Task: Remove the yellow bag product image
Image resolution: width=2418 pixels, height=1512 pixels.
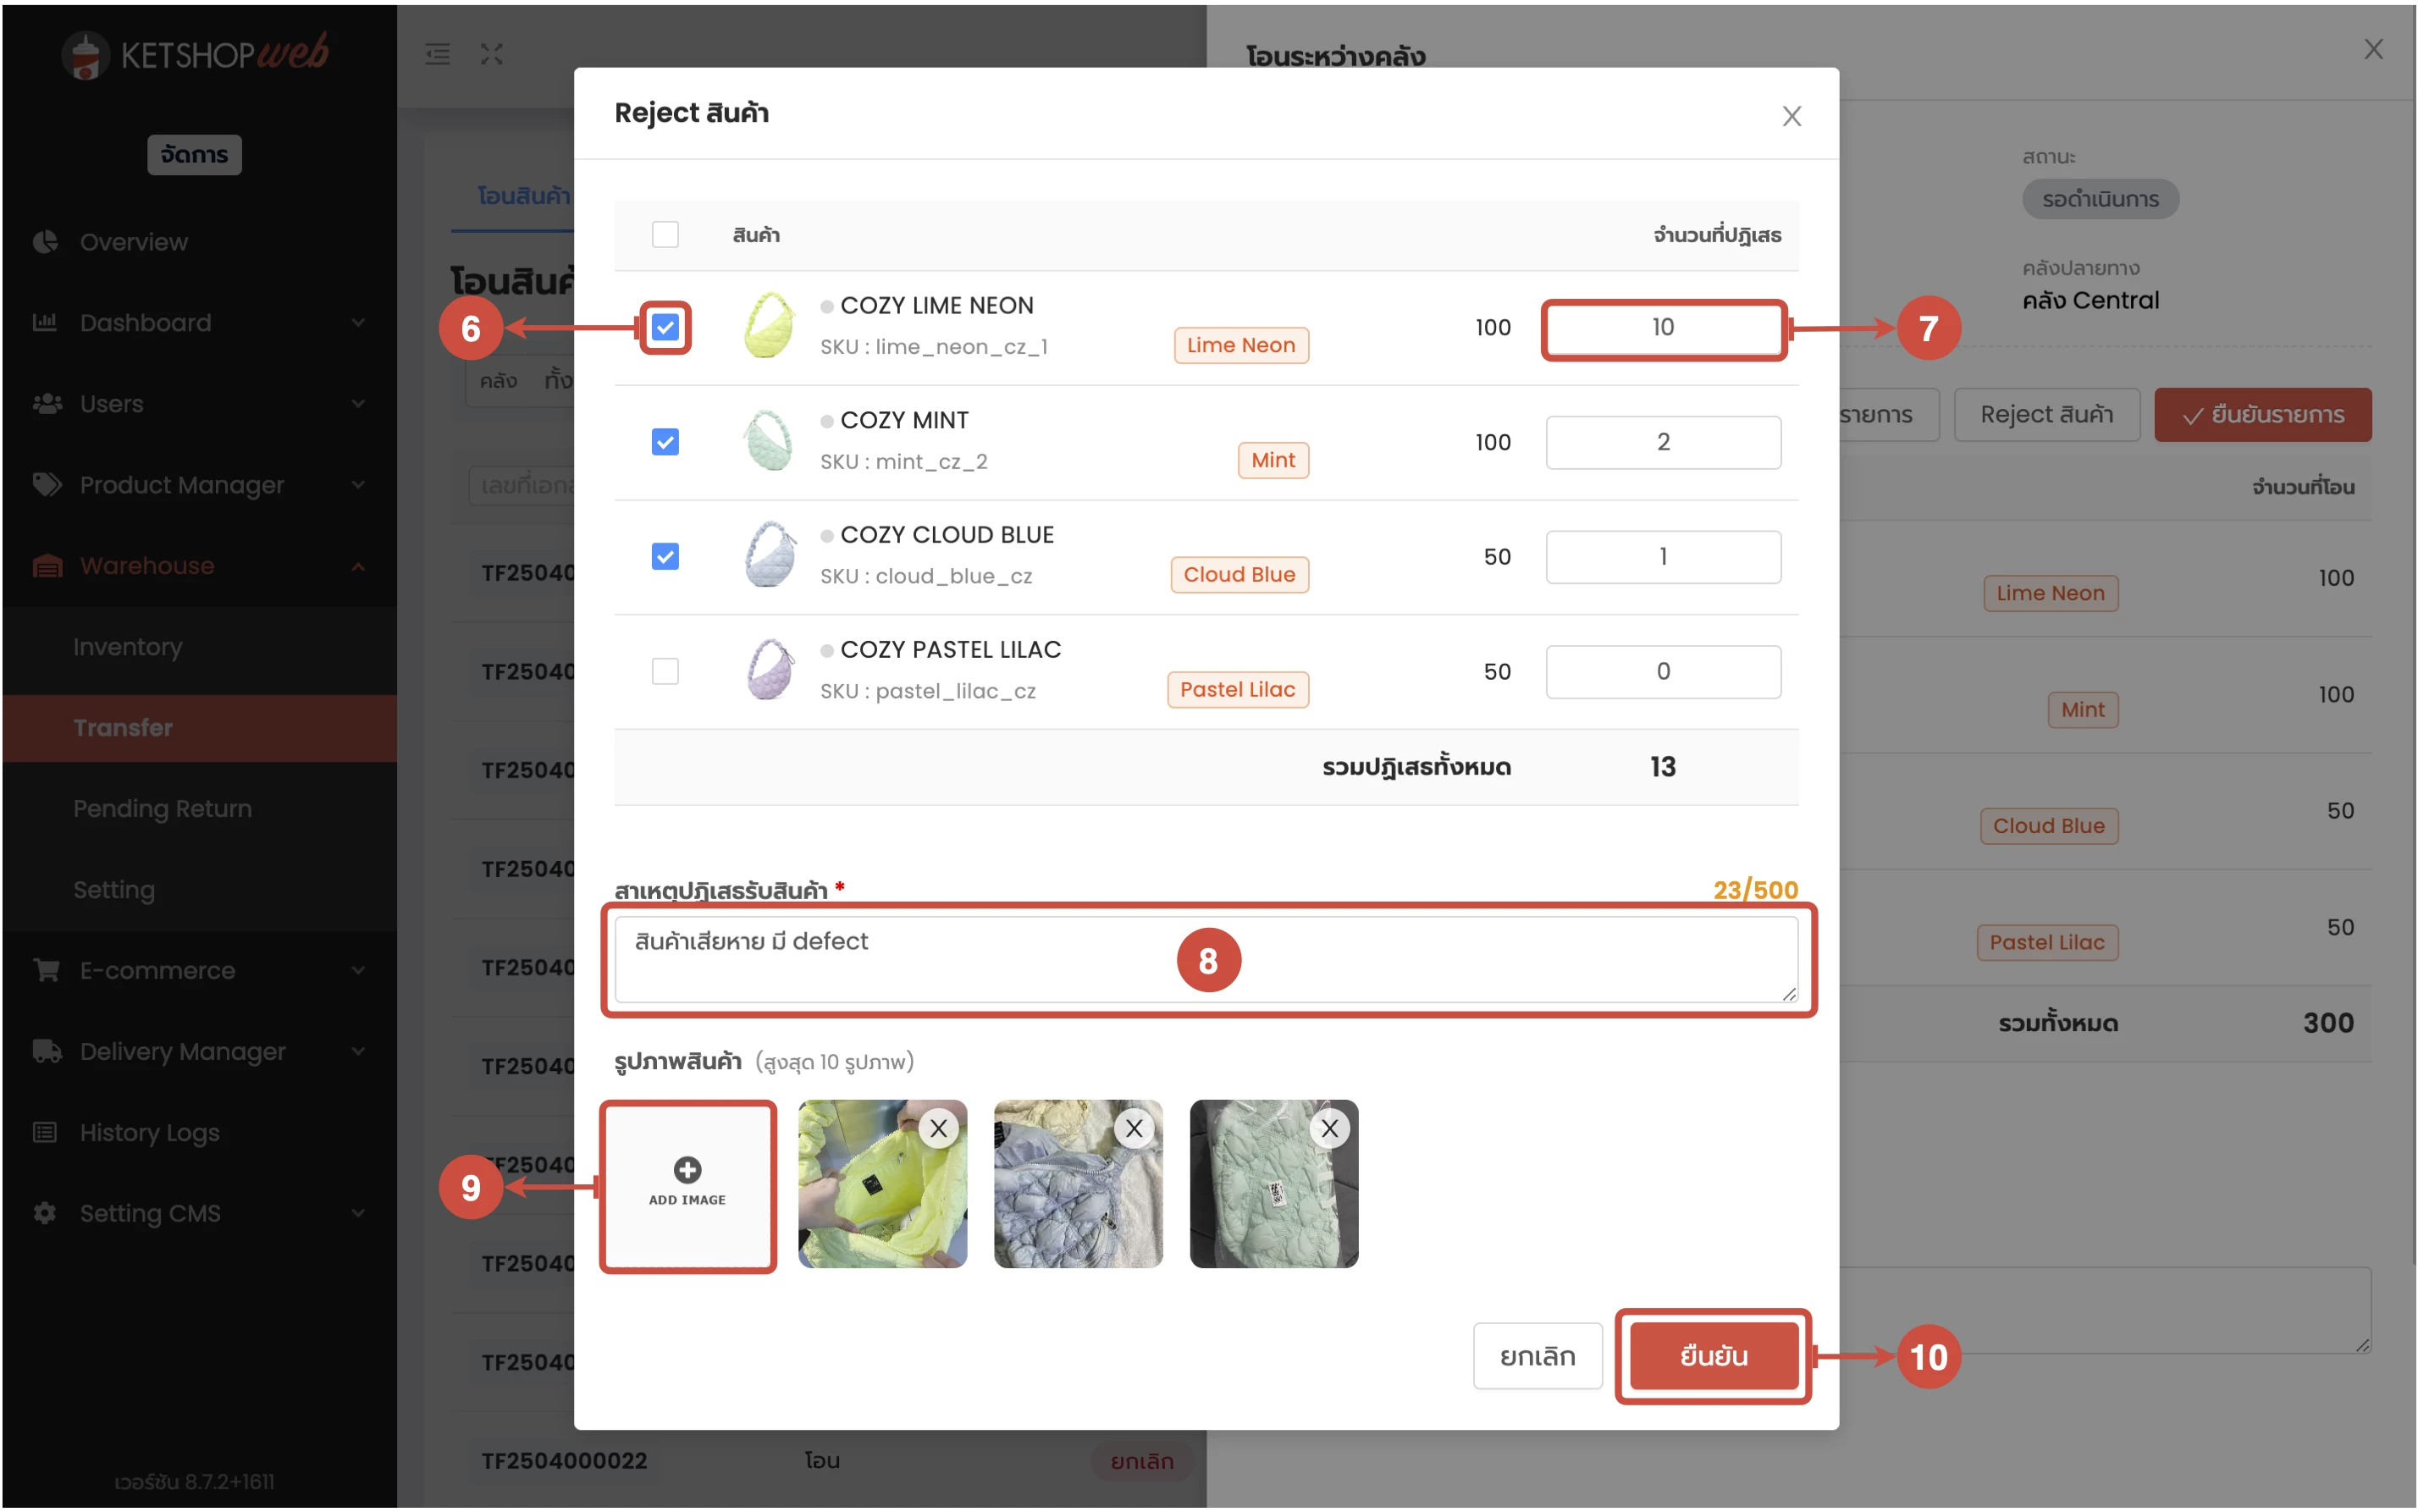Action: click(x=938, y=1129)
